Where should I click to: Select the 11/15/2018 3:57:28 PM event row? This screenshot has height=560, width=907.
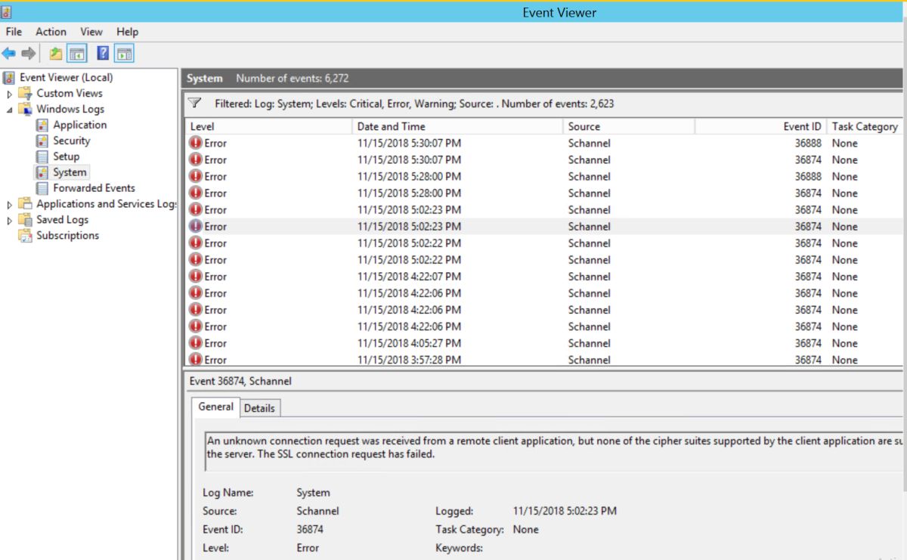pyautogui.click(x=543, y=360)
